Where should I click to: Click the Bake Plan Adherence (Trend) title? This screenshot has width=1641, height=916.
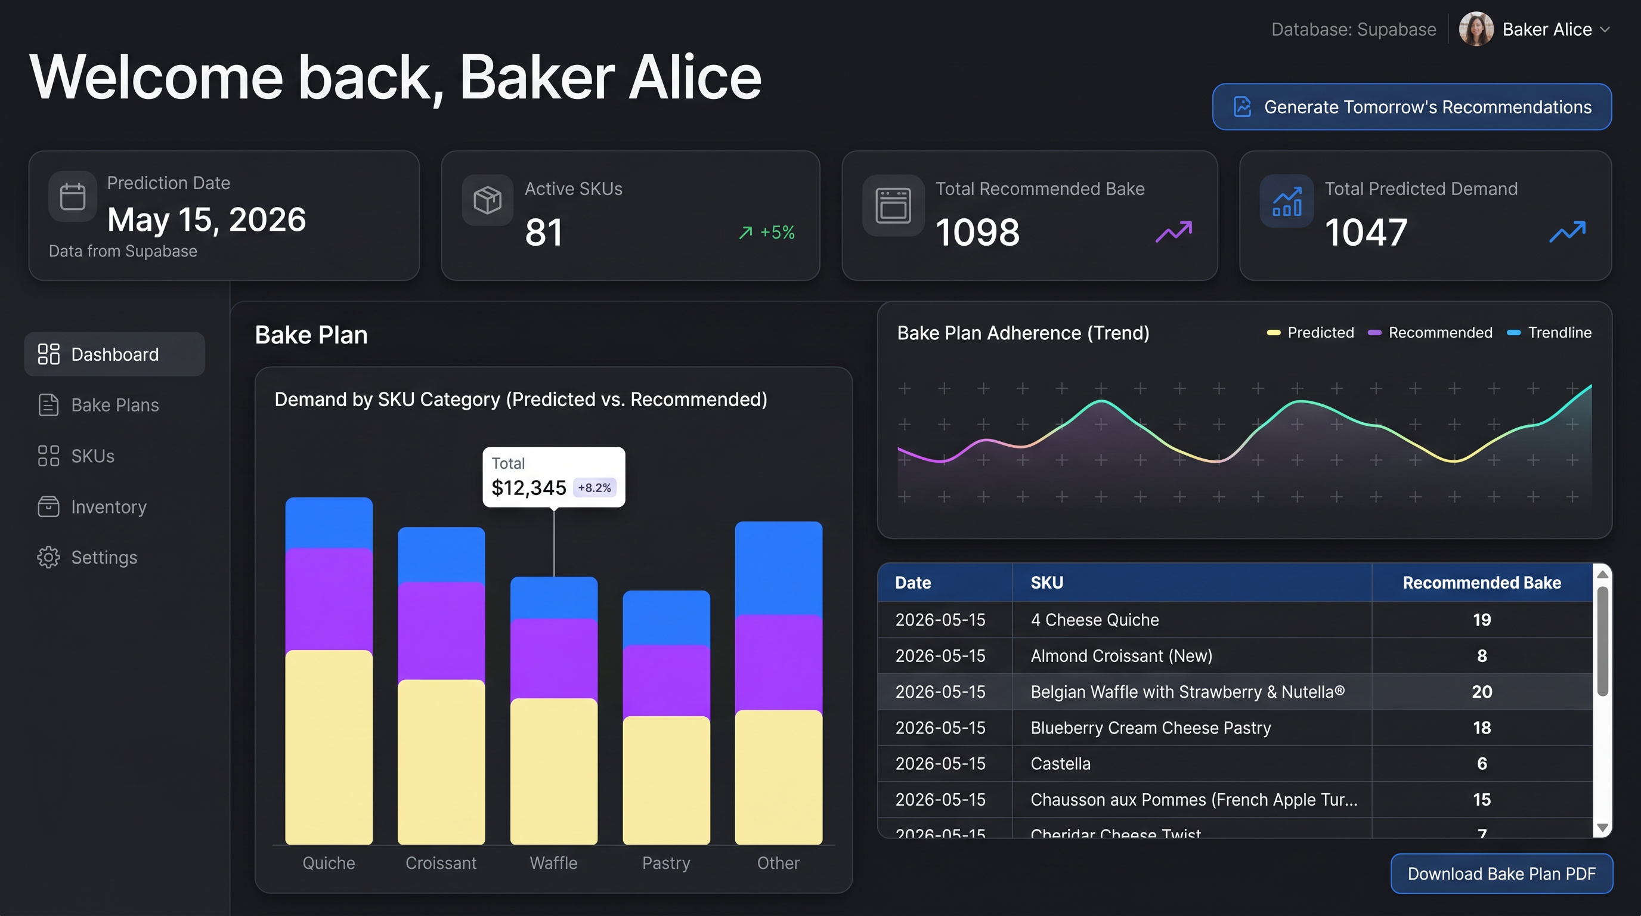click(1023, 333)
